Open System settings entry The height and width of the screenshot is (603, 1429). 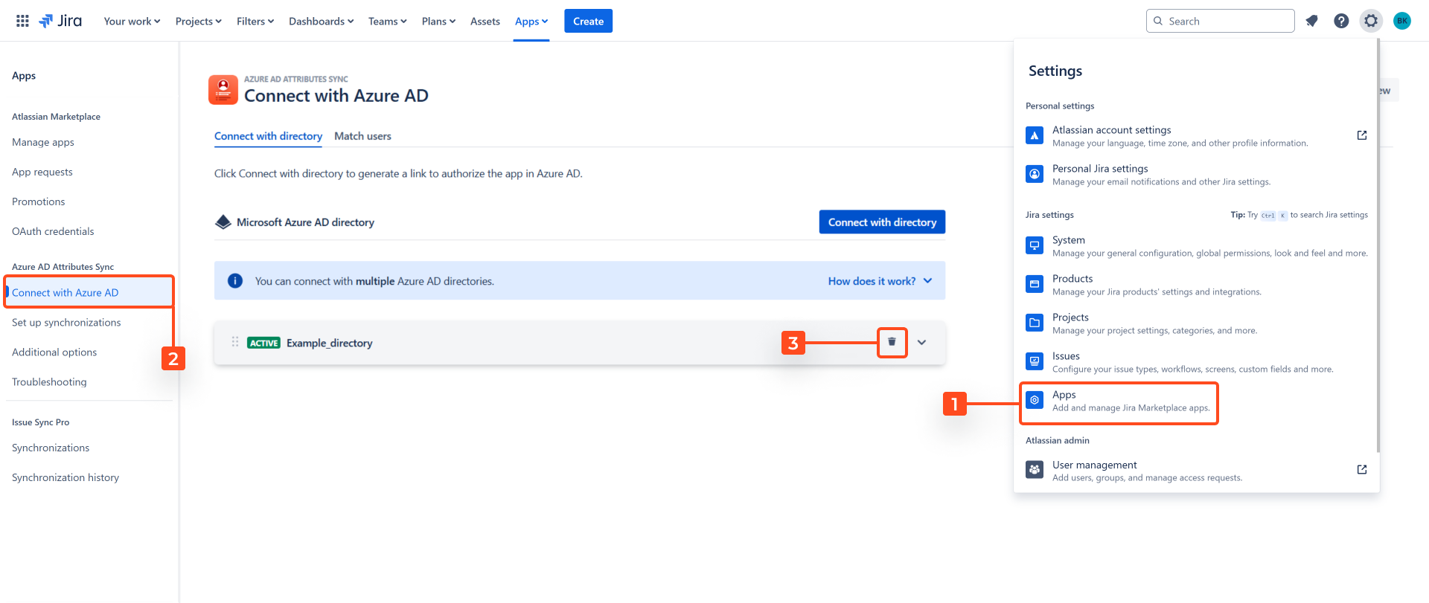(x=1197, y=245)
